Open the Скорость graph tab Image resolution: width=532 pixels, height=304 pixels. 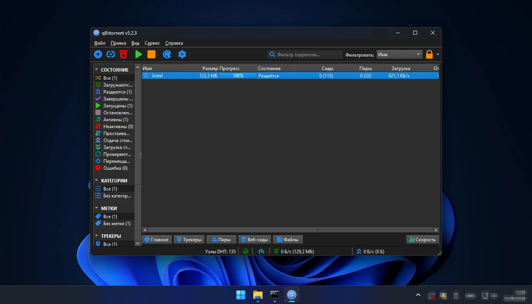click(422, 239)
